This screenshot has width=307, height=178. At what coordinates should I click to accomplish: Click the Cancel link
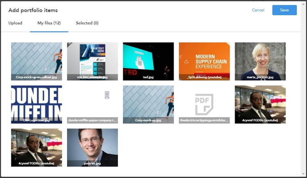[x=258, y=10]
